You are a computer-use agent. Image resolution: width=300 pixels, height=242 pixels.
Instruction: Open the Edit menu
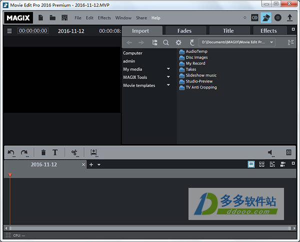click(x=89, y=18)
